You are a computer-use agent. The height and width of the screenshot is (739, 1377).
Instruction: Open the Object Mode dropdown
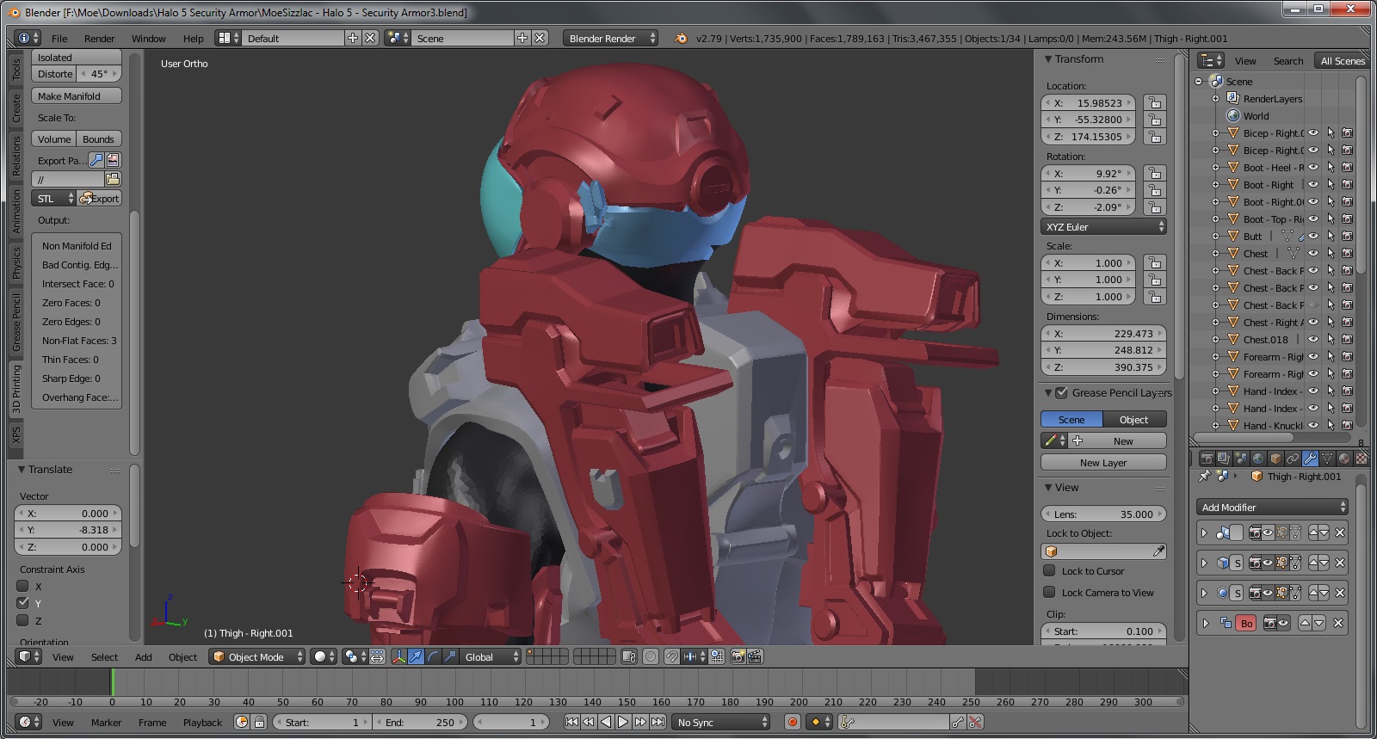pos(257,656)
